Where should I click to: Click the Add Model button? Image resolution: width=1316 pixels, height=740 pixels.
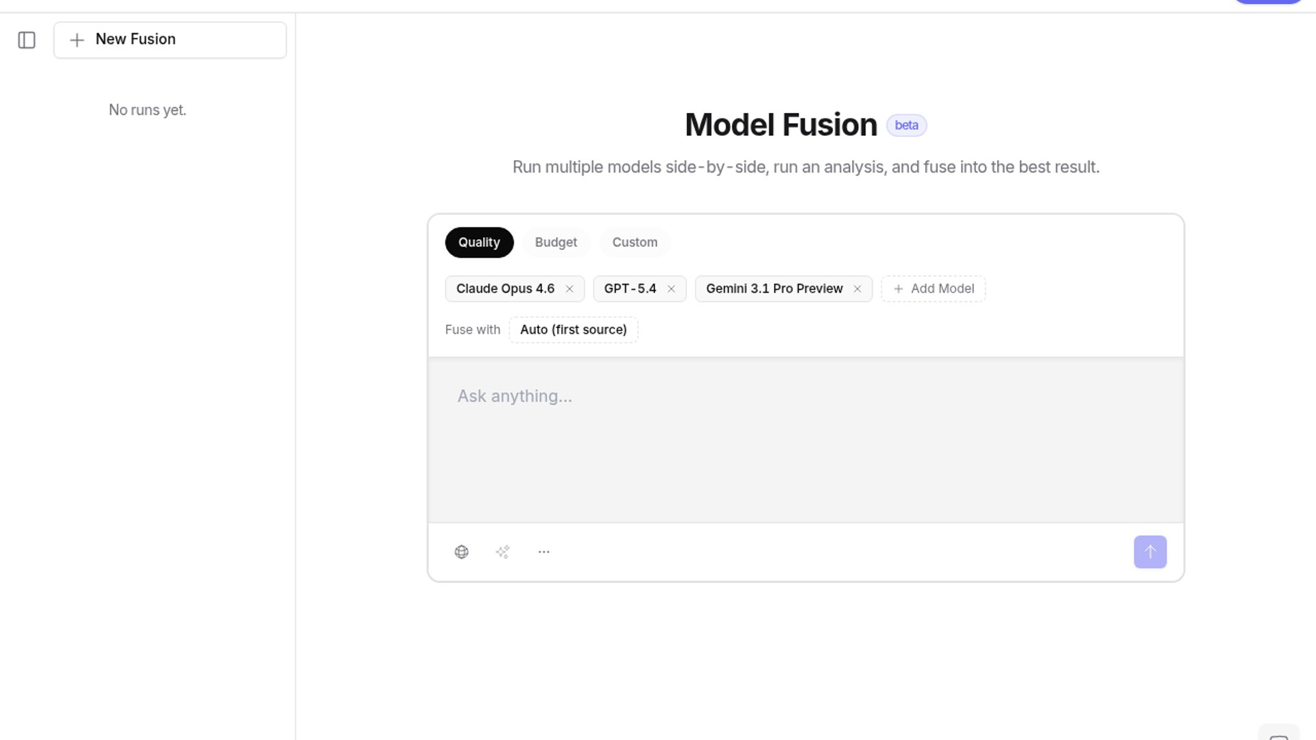pos(934,289)
